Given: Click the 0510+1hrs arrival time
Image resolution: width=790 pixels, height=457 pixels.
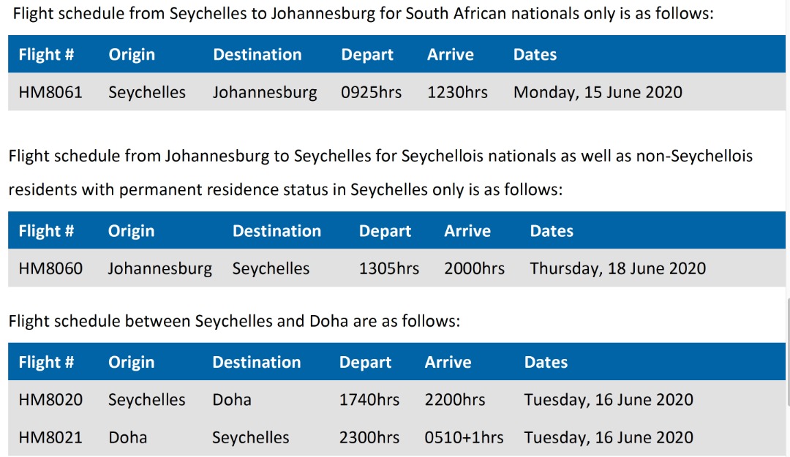Looking at the screenshot, I should coord(464,437).
